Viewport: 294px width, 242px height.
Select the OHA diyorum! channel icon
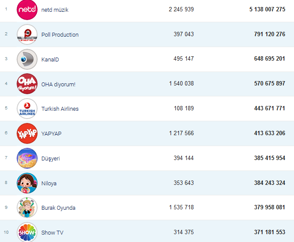[x=27, y=84]
